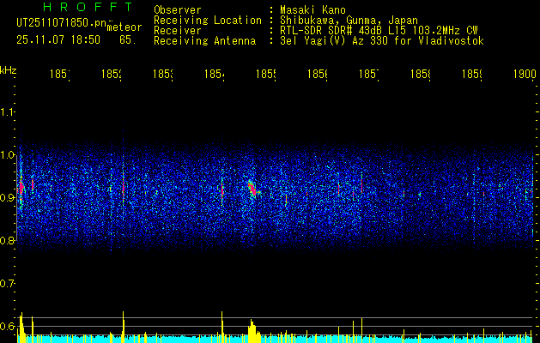
Task: Click the 'Observer' field label
Action: (178, 9)
